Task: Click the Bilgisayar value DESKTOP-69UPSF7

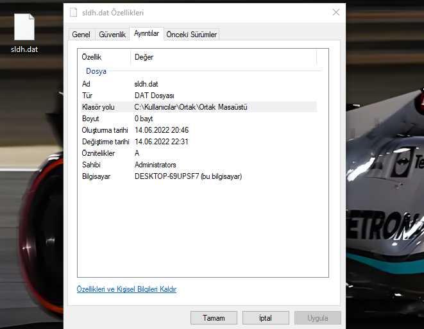Action: point(188,176)
